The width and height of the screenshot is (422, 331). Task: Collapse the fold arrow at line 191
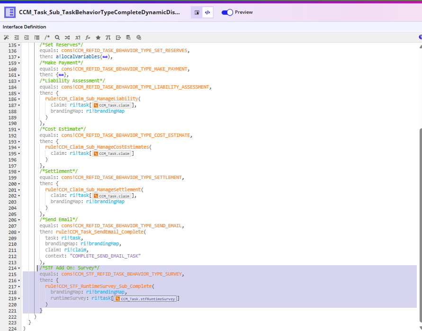tap(19, 129)
